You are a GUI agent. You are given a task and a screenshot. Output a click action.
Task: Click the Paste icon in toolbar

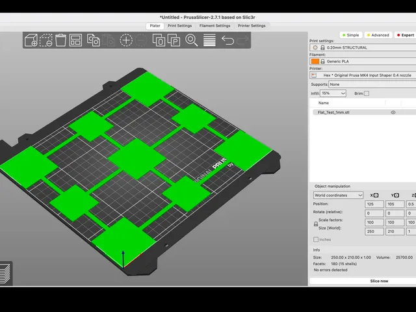109,40
